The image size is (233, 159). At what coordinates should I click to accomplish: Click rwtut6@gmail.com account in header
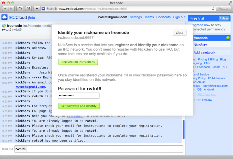pos(113,17)
